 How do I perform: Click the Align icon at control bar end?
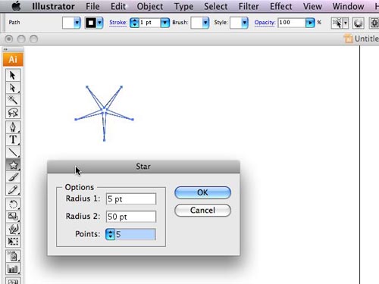(374, 23)
